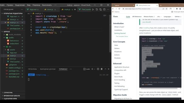
Task: Show more menu bar items ellipsis
Action: (x=55, y=5)
